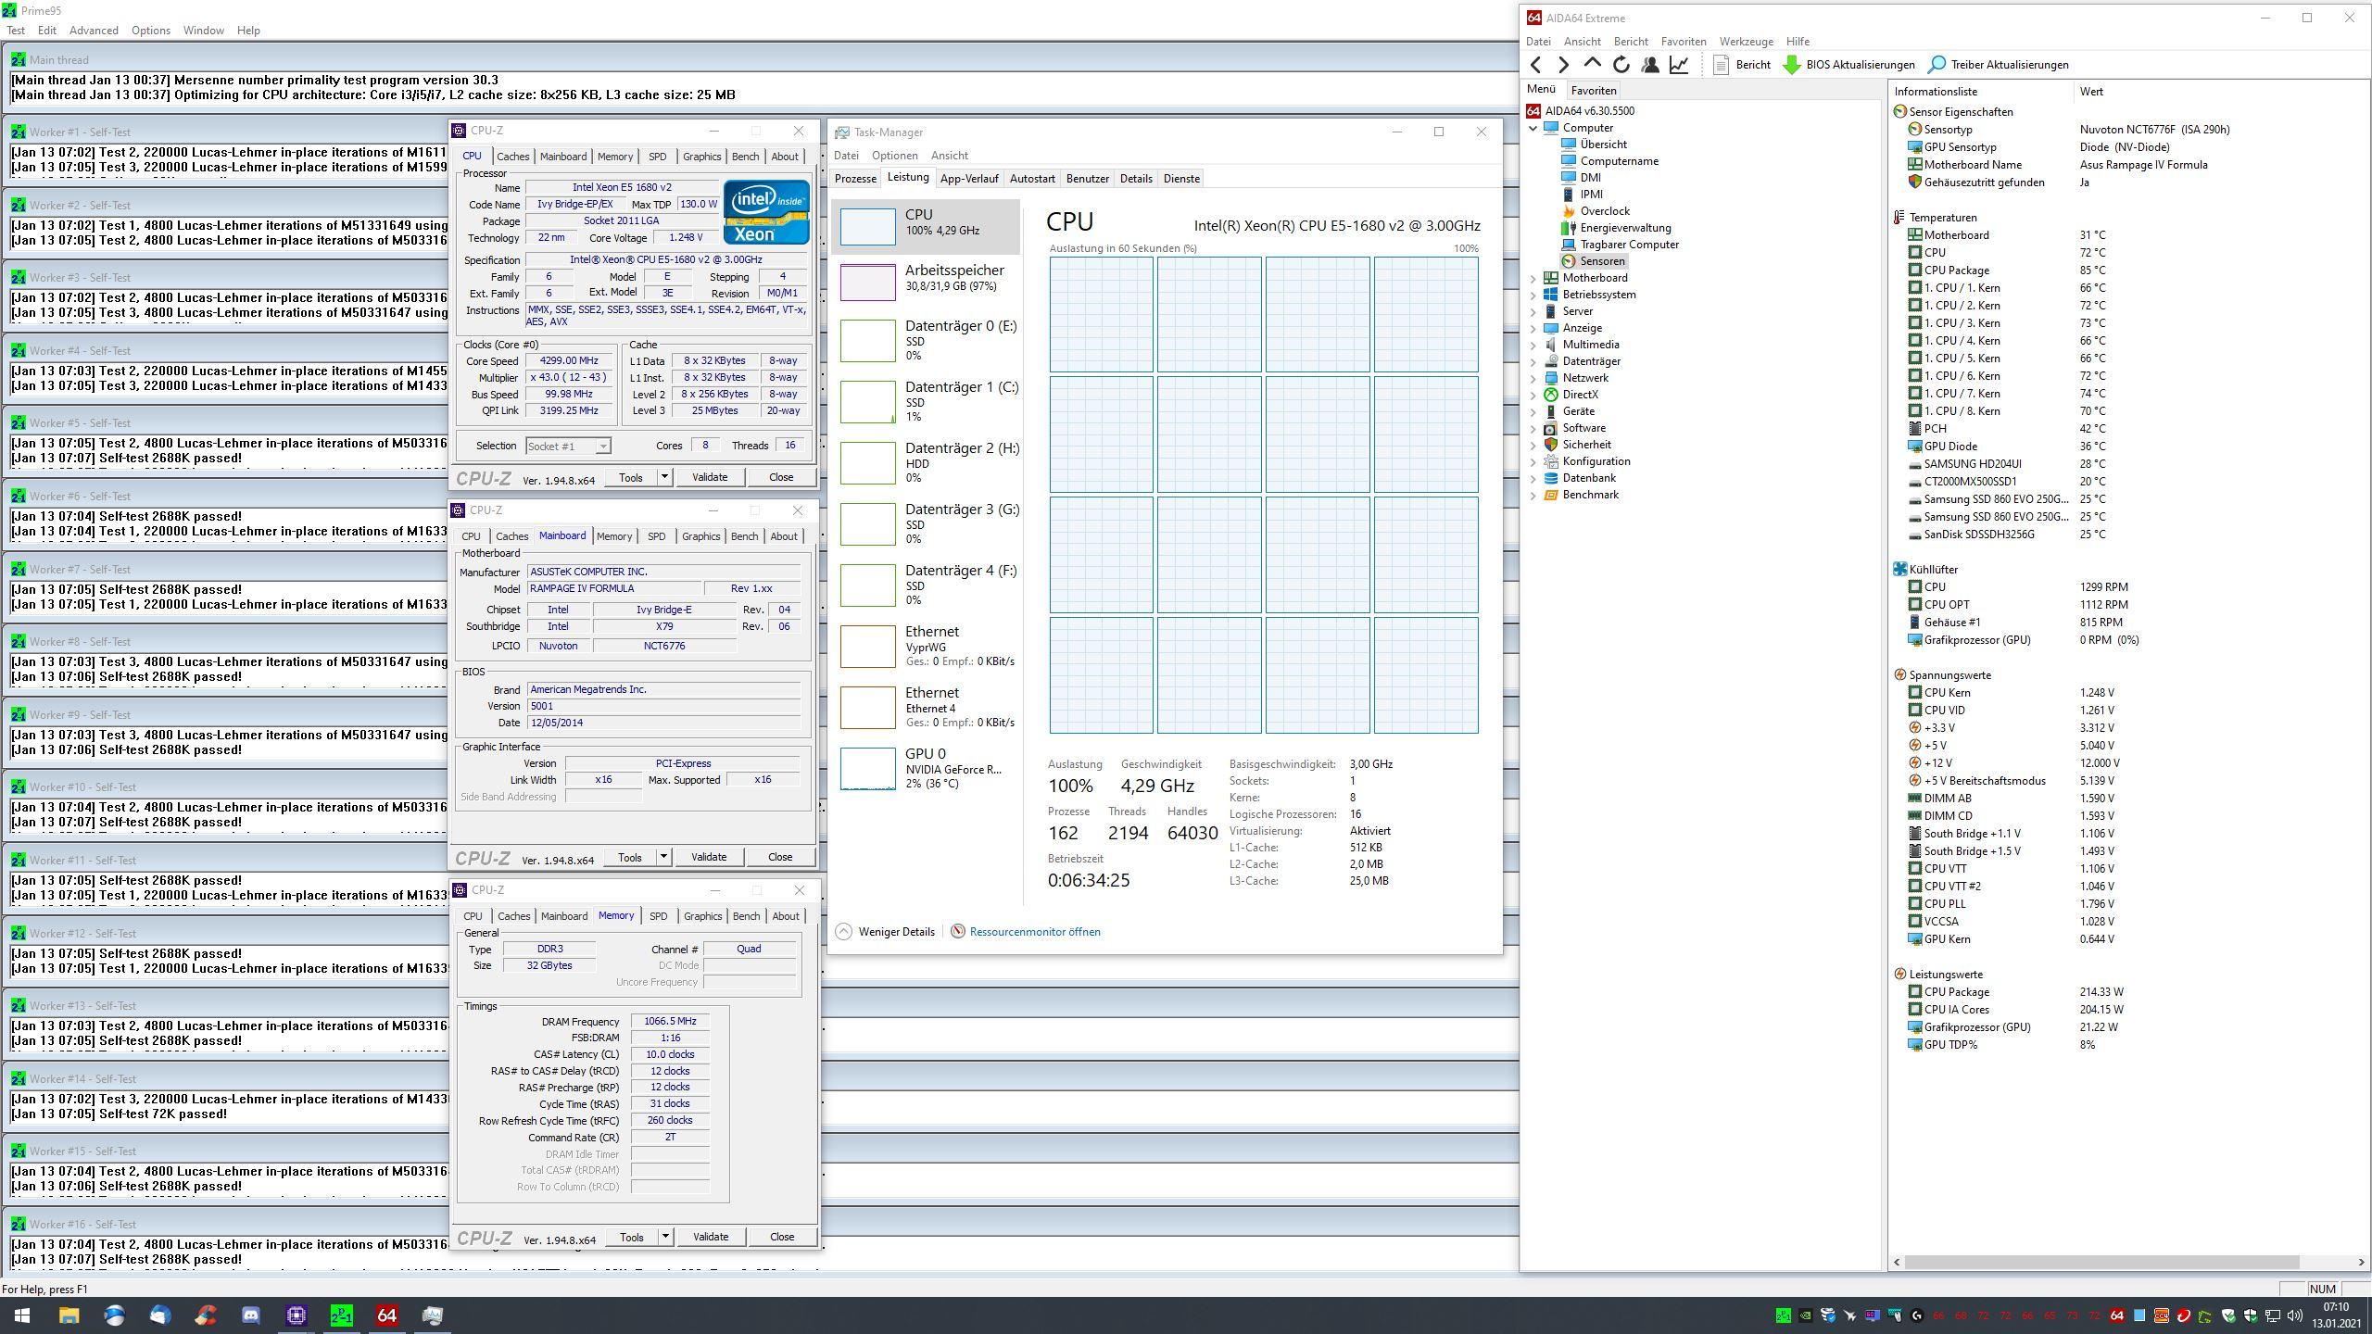Screen dimensions: 2372x1334
Task: Open Prime95 taskbar icon
Action: 341,1315
